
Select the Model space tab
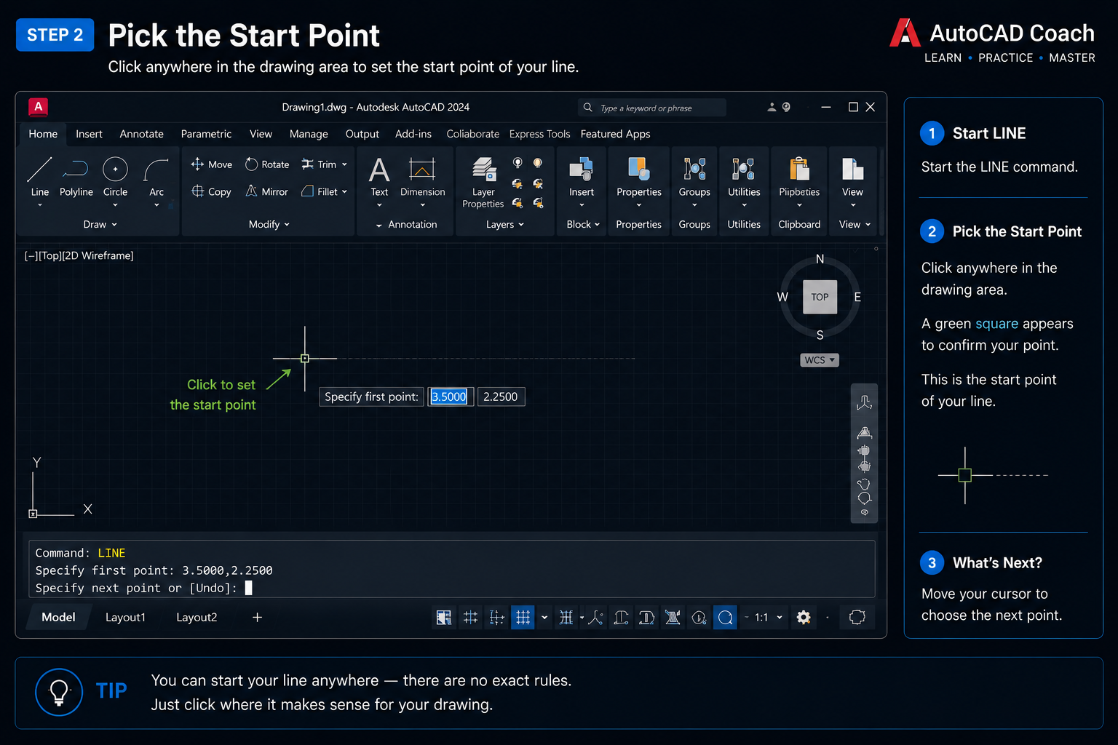click(58, 617)
